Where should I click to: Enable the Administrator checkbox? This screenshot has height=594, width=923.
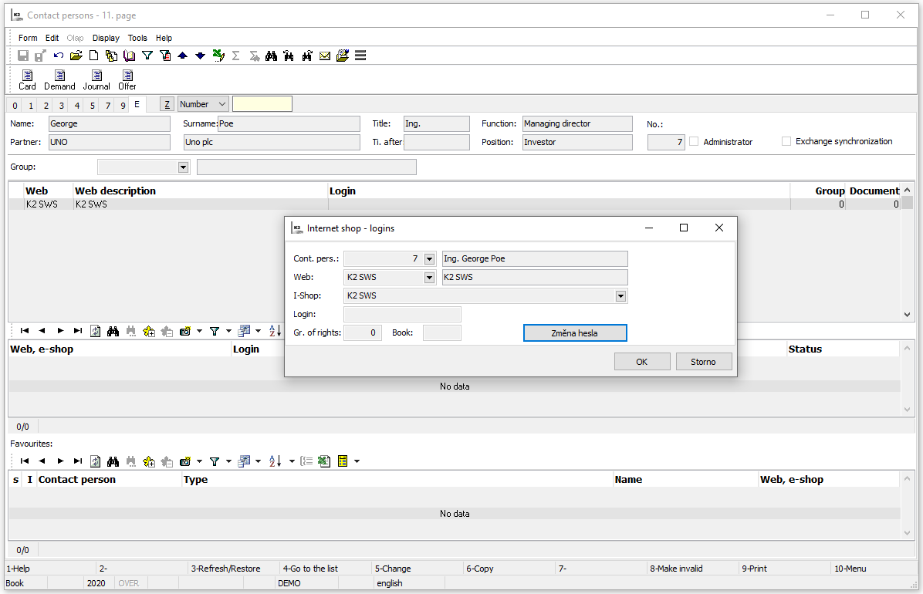click(x=694, y=142)
